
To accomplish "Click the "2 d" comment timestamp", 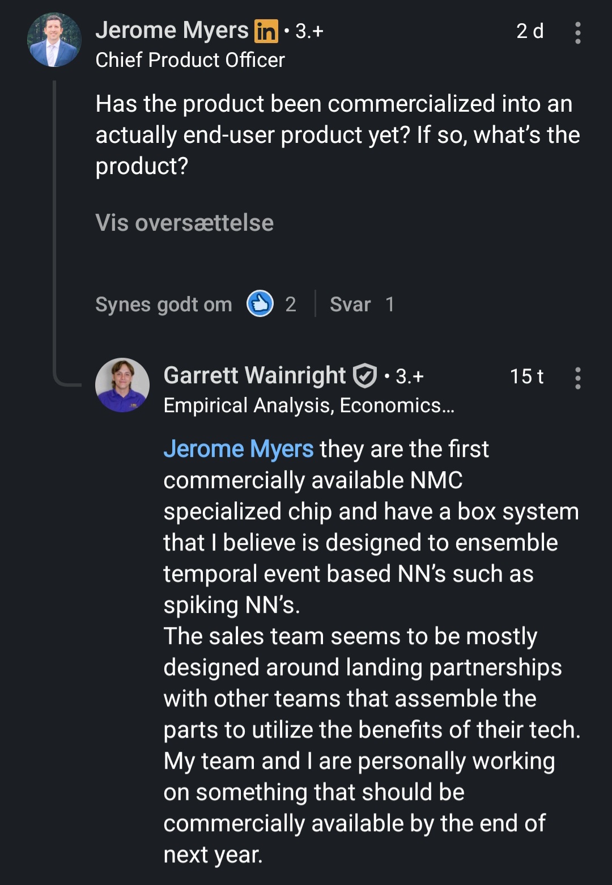I will [x=530, y=31].
